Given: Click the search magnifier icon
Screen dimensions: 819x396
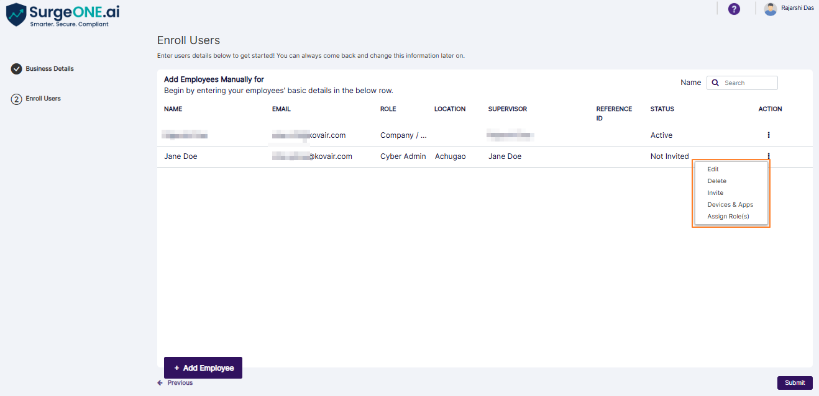Looking at the screenshot, I should coord(715,82).
